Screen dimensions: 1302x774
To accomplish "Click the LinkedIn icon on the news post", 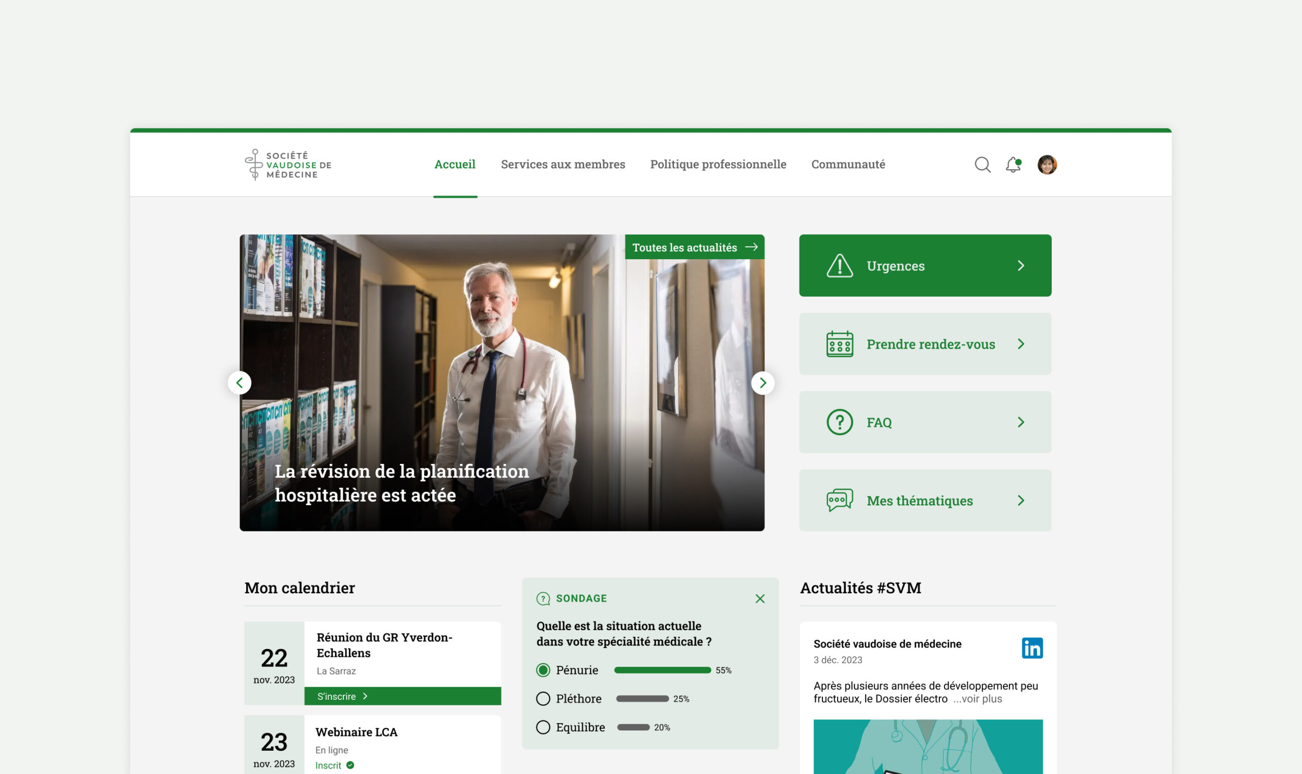I will 1032,648.
